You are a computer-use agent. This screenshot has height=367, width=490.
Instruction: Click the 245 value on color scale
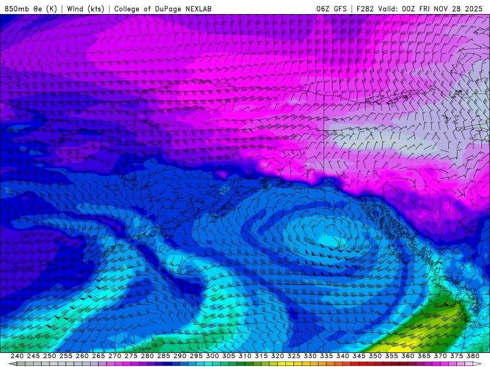33,356
